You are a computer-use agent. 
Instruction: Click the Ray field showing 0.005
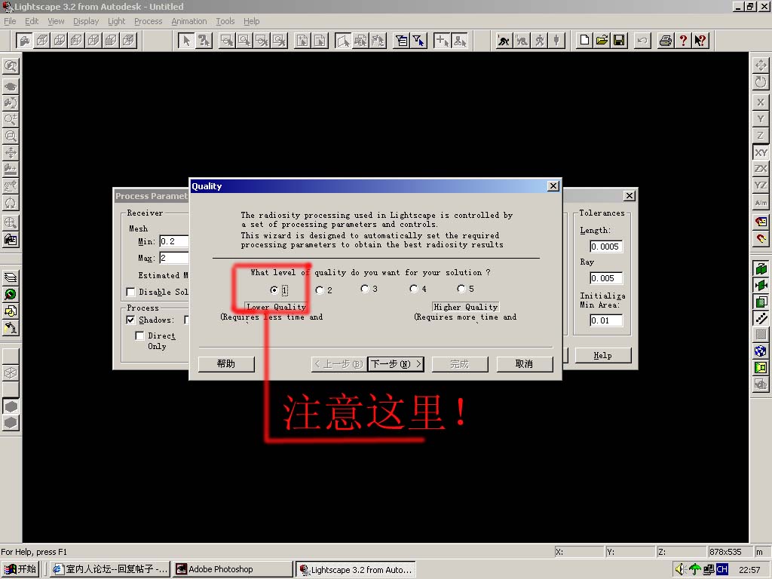click(606, 278)
